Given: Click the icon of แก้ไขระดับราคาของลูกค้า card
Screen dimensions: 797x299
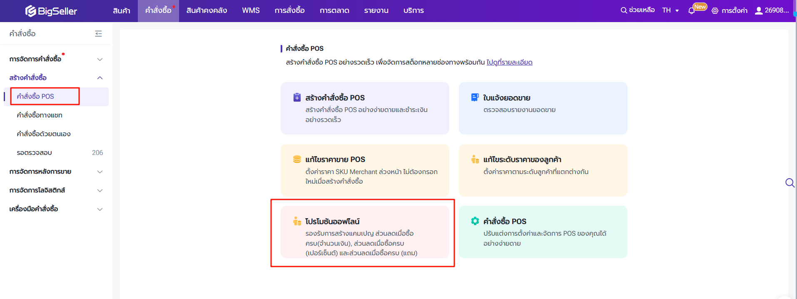Looking at the screenshot, I should (x=475, y=159).
